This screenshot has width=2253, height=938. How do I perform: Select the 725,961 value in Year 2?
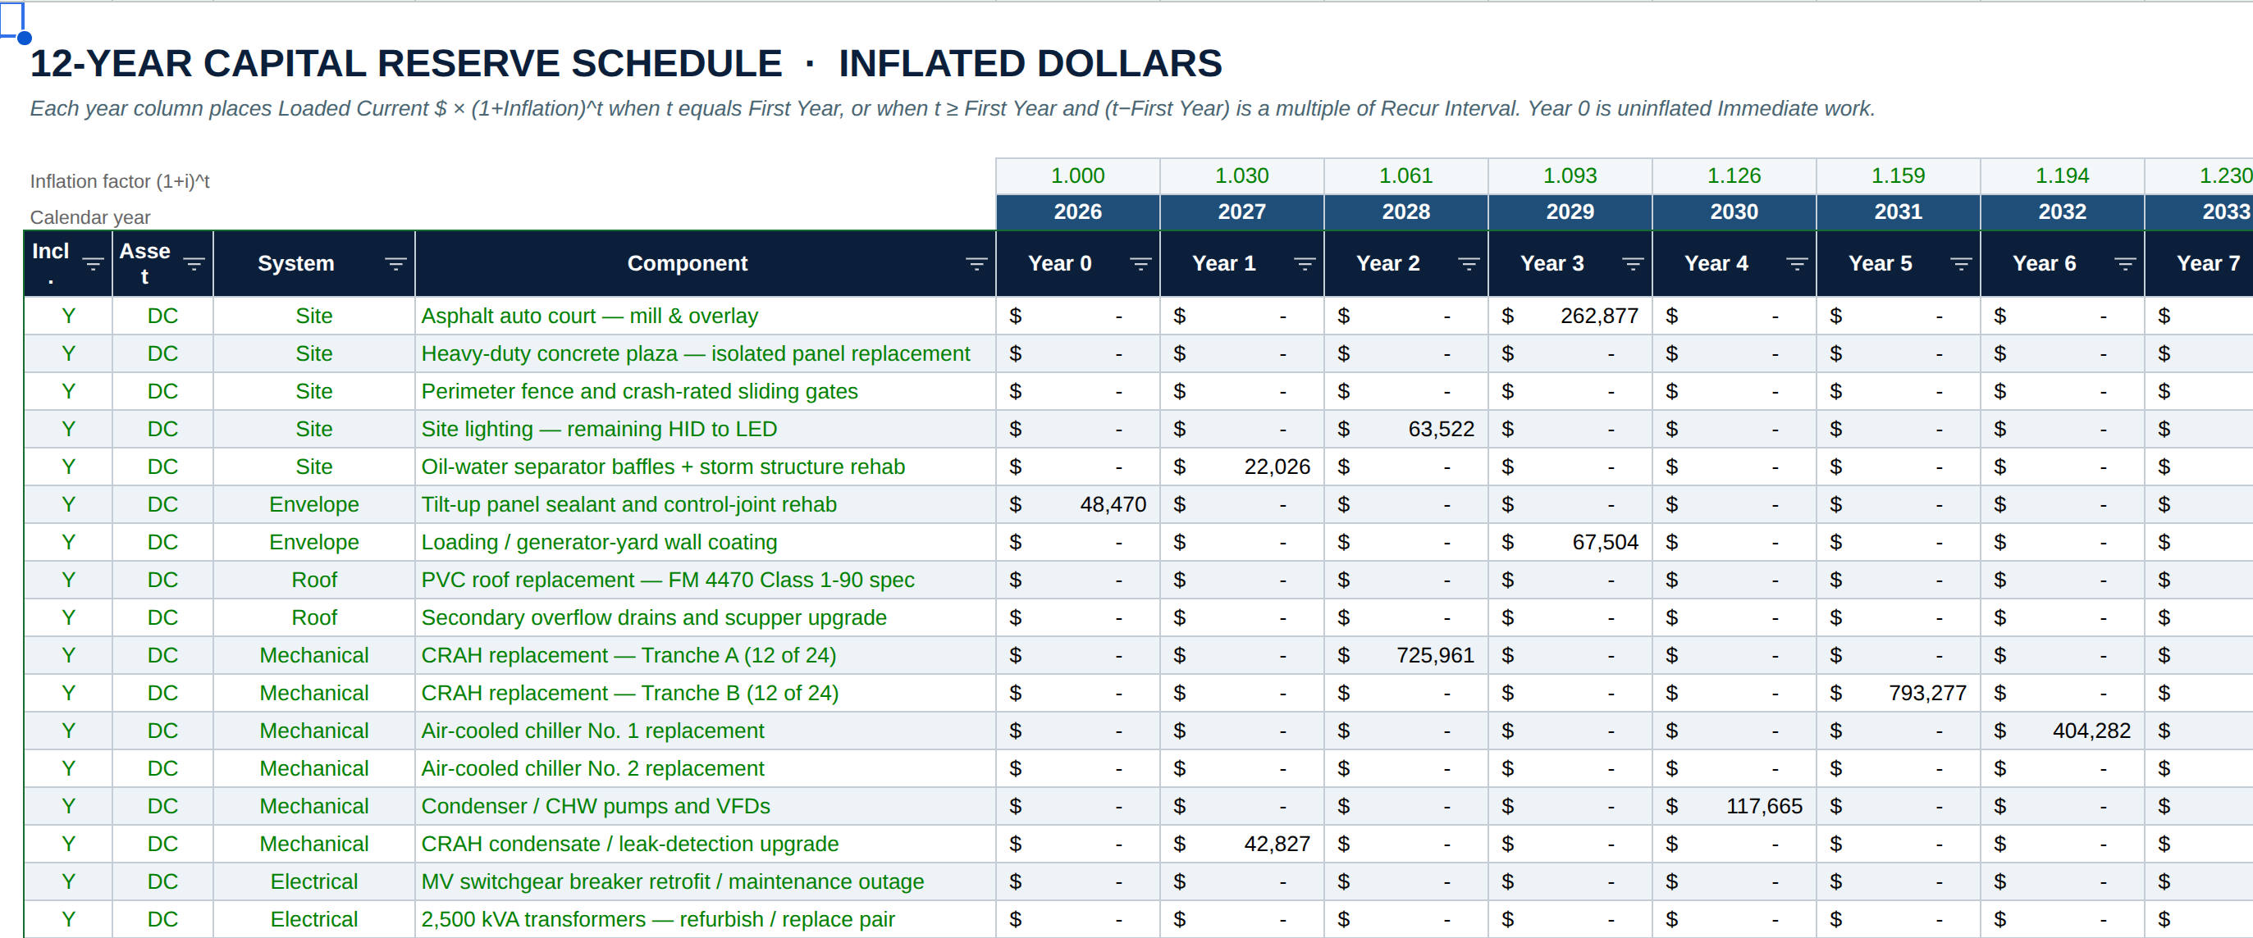(x=1405, y=655)
